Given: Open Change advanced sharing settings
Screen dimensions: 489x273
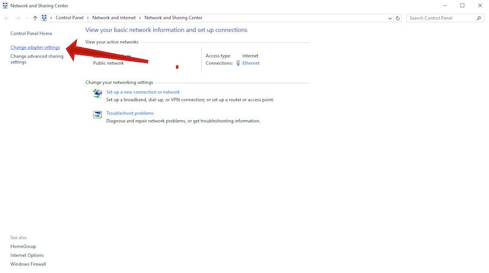Looking at the screenshot, I should click(x=37, y=59).
